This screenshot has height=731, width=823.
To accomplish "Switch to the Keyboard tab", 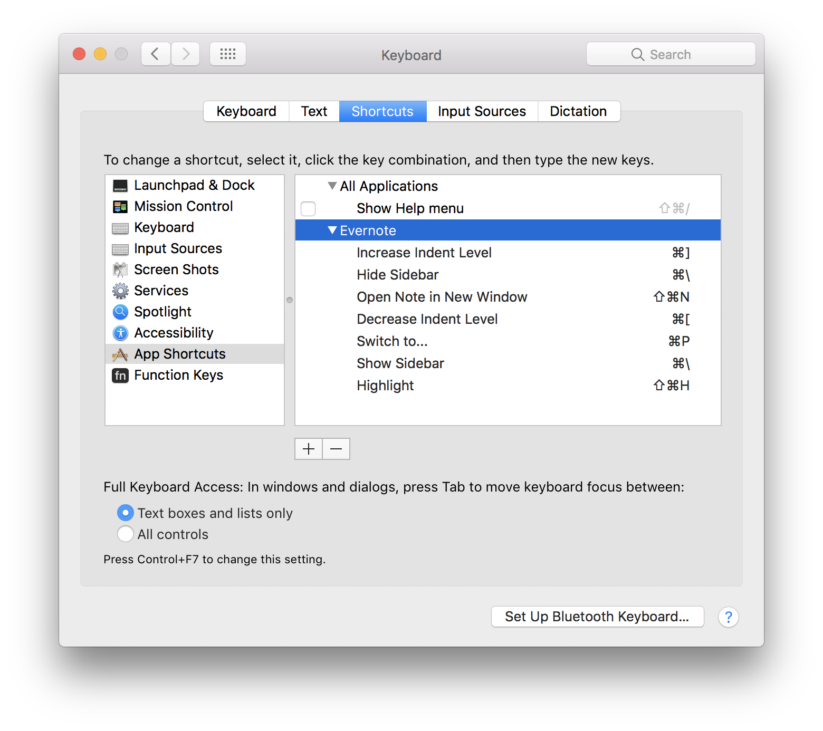I will 246,111.
